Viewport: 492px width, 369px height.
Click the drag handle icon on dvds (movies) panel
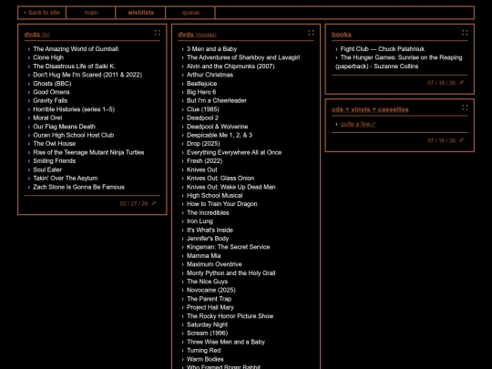311,33
